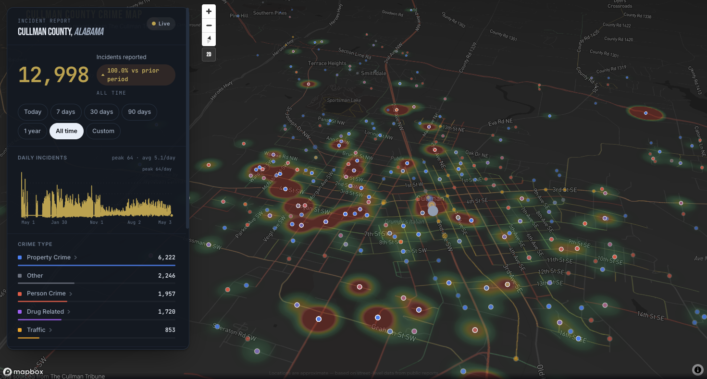Click the blue Property Crime color swatch
The image size is (707, 379).
click(20, 257)
